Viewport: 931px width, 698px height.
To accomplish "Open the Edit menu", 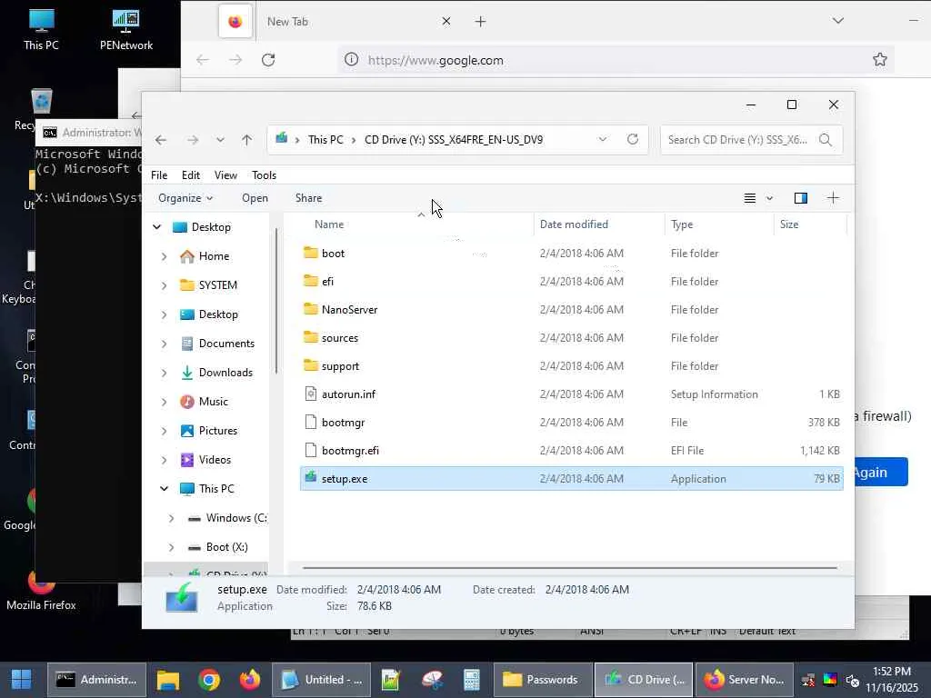I will click(x=191, y=175).
